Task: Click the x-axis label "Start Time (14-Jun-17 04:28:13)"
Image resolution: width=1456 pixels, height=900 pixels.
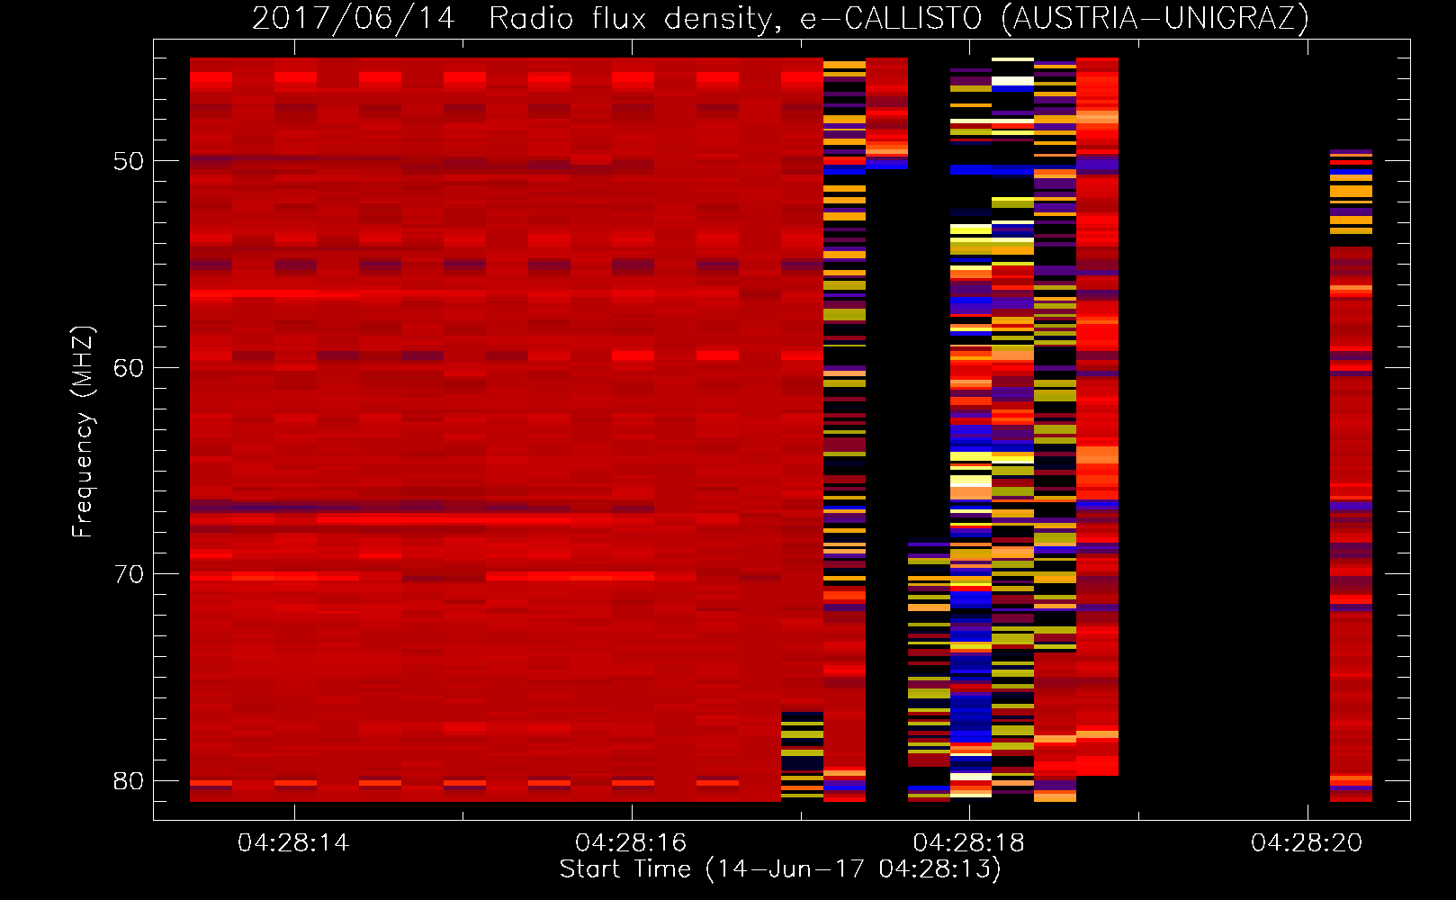Action: 780,869
